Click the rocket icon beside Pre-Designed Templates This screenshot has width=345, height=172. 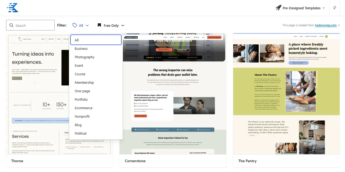click(x=278, y=8)
